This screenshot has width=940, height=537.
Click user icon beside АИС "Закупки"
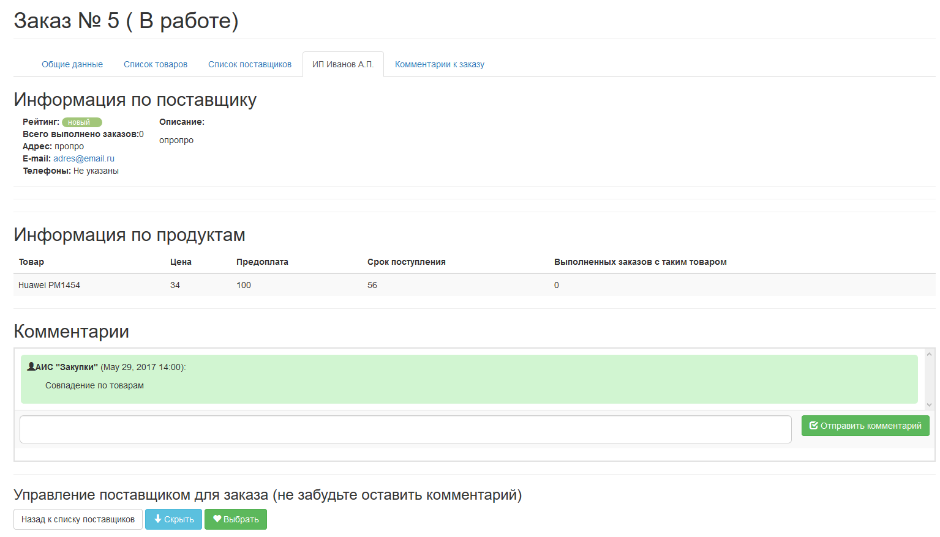(31, 366)
